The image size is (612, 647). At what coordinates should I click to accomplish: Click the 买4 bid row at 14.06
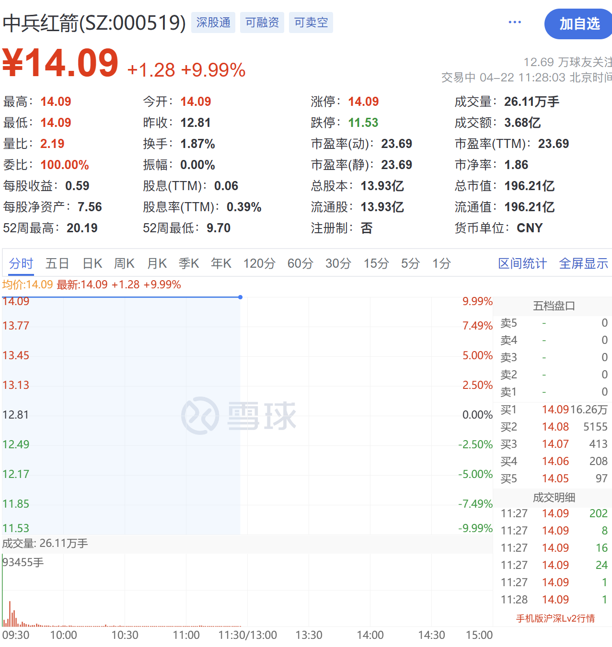click(554, 461)
